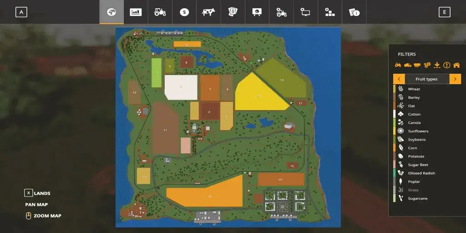Toggle Wheat fruit type filter
The image size is (466, 233).
[x=414, y=89]
